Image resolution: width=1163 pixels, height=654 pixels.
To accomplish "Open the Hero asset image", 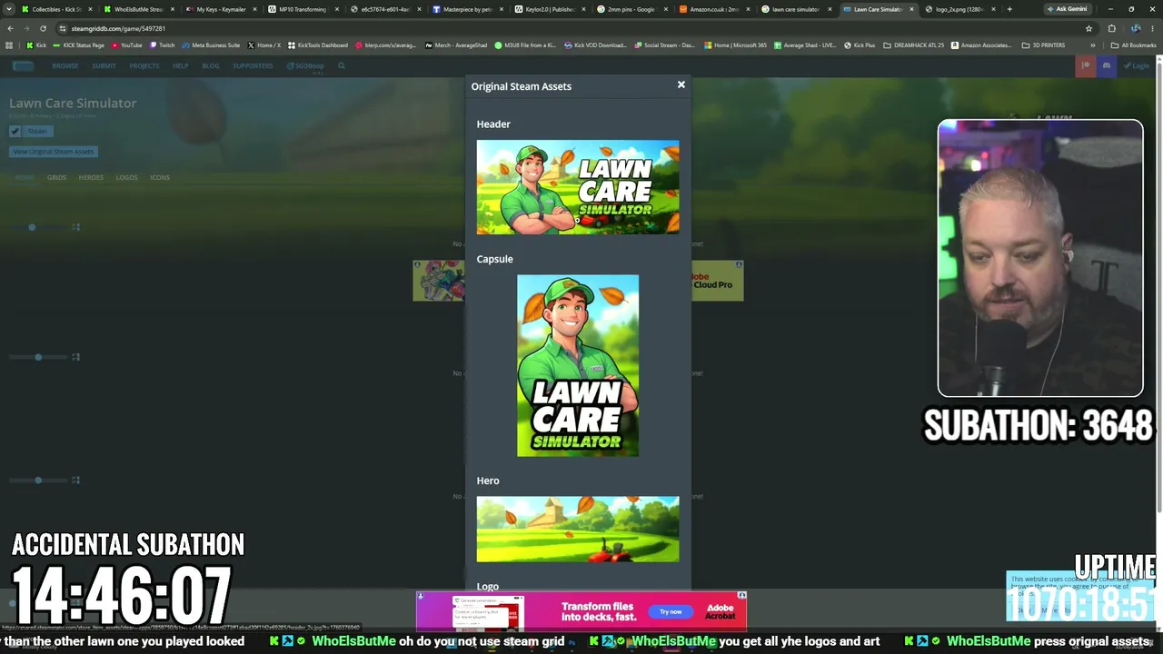I will pos(578,529).
